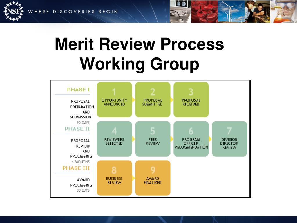This screenshot has height=223, width=297.
Task: Select step 9 Award Finalized box
Action: click(x=153, y=178)
